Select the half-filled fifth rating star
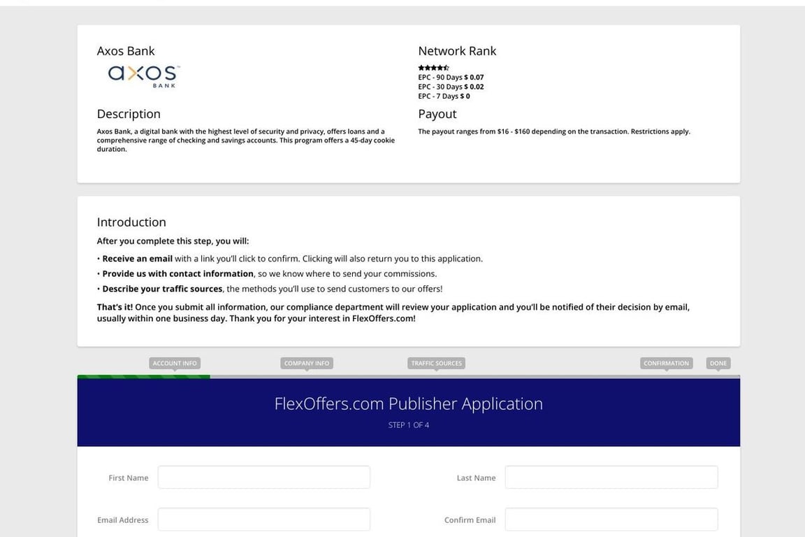Image resolution: width=805 pixels, height=537 pixels. [x=445, y=67]
